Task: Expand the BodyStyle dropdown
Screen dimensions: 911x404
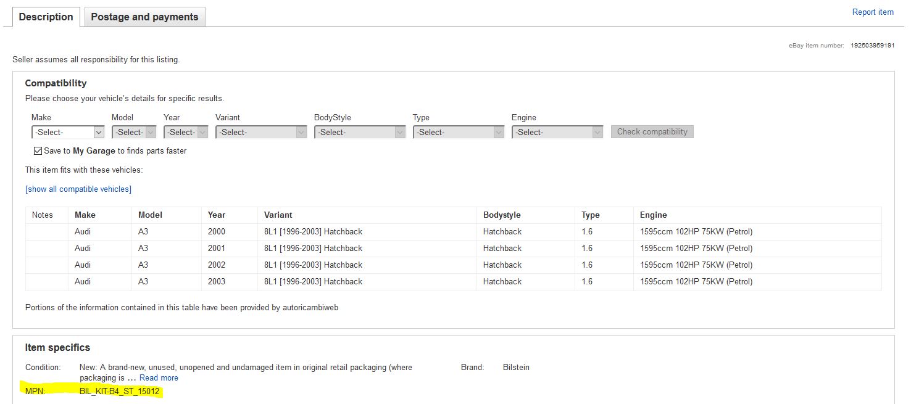Action: (359, 132)
